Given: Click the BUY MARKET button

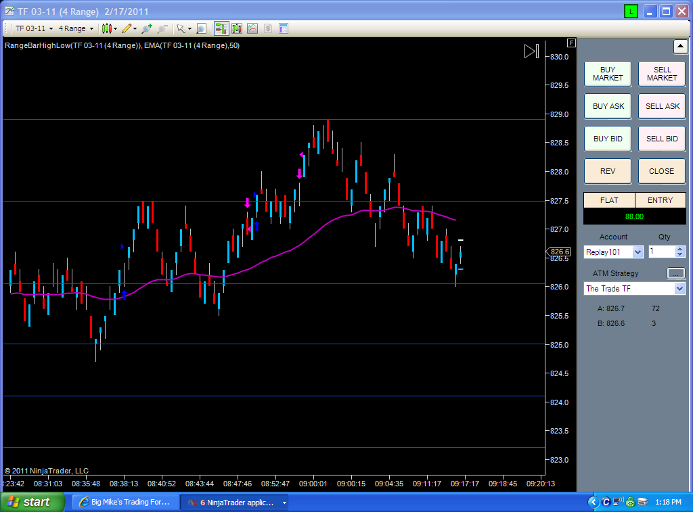Looking at the screenshot, I should coord(608,73).
